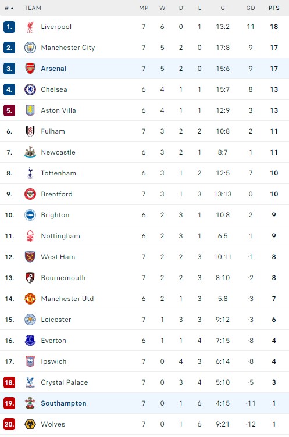Open the Arsenal crest icon
The height and width of the screenshot is (437, 289).
tap(30, 69)
